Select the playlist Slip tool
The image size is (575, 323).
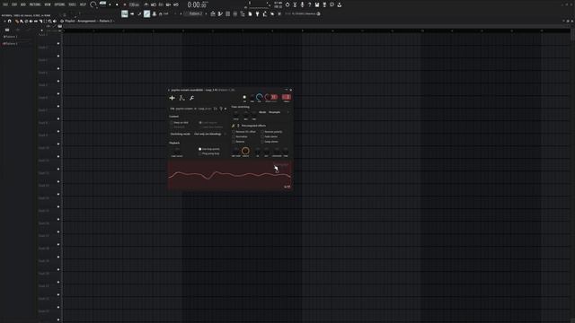tap(36, 22)
